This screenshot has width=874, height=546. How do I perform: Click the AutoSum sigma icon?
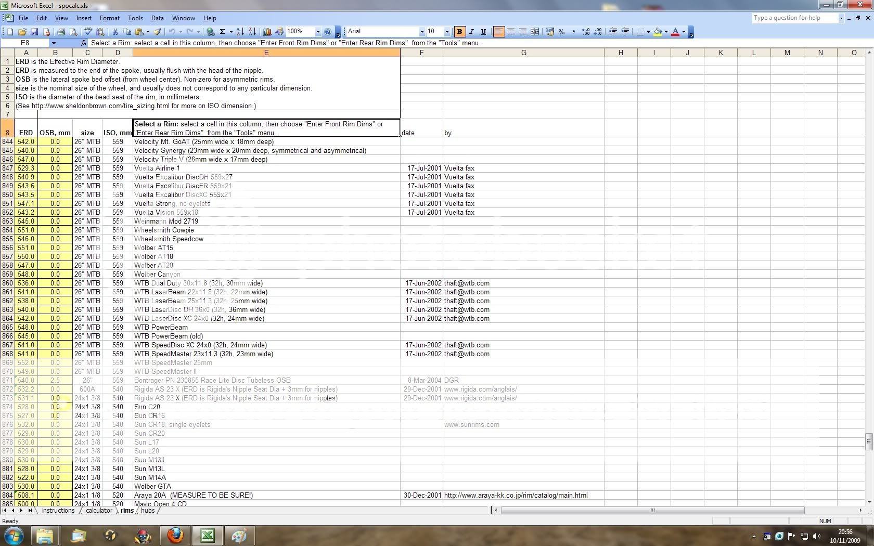pyautogui.click(x=222, y=32)
